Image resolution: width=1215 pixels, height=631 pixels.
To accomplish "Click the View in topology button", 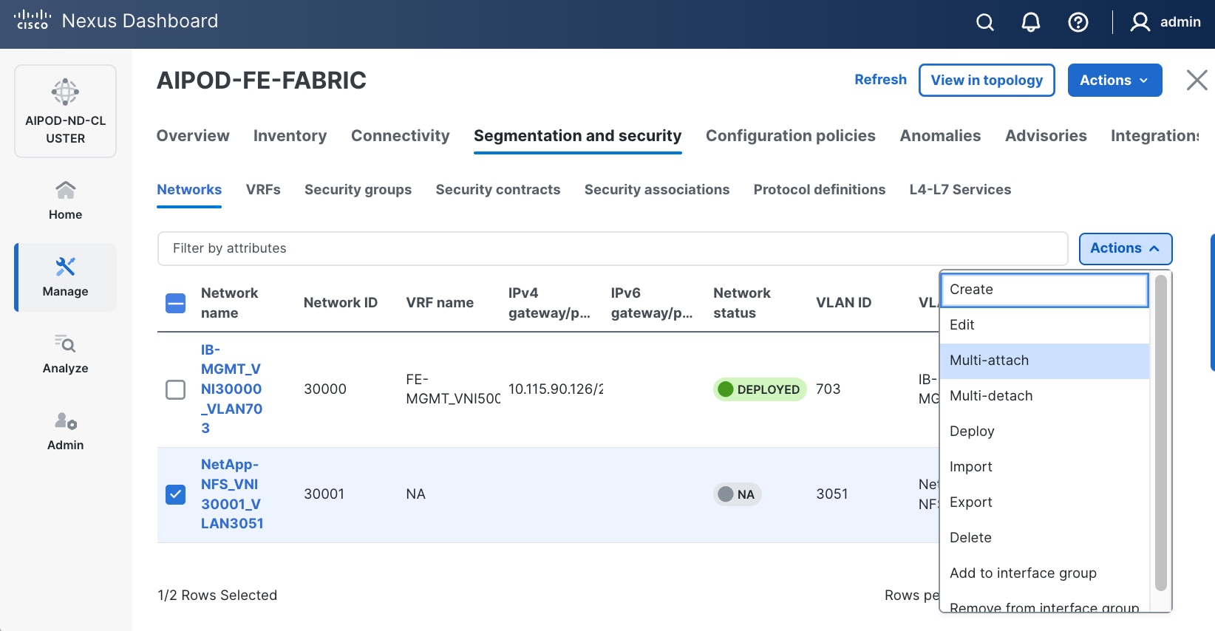I will tap(987, 80).
